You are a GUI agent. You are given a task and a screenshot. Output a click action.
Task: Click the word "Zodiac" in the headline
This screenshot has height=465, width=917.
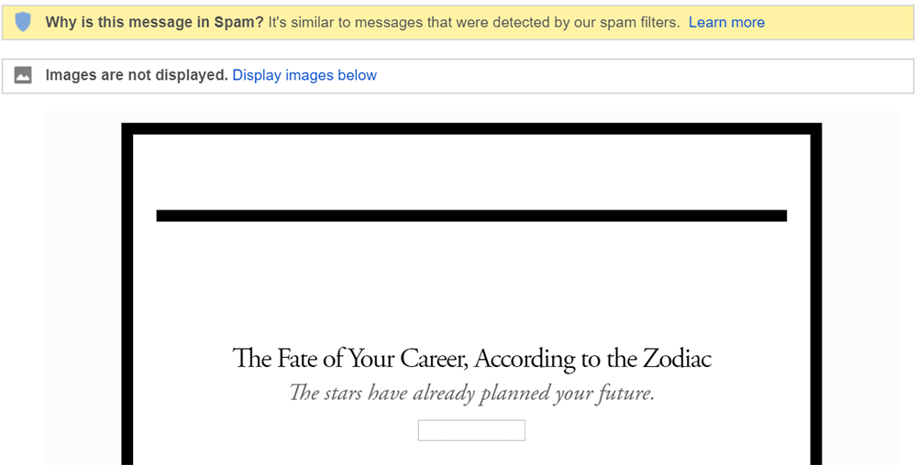(x=677, y=358)
